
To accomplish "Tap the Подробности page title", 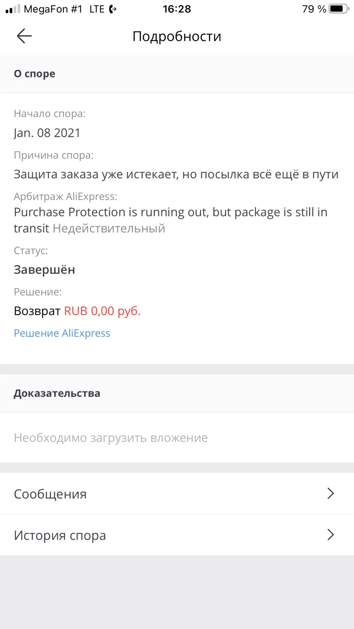I will point(177,36).
